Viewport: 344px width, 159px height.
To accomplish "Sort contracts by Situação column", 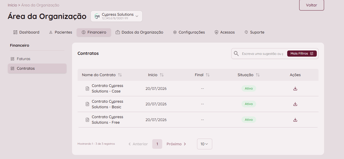I will tap(258, 75).
